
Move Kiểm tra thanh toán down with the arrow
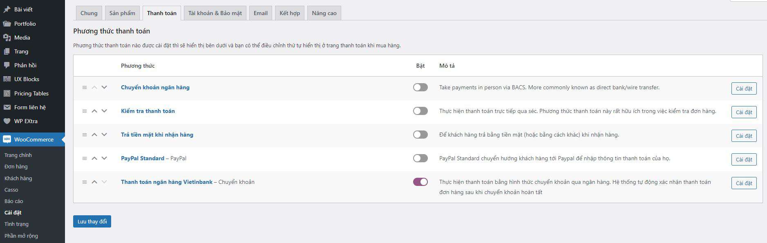[x=104, y=111]
